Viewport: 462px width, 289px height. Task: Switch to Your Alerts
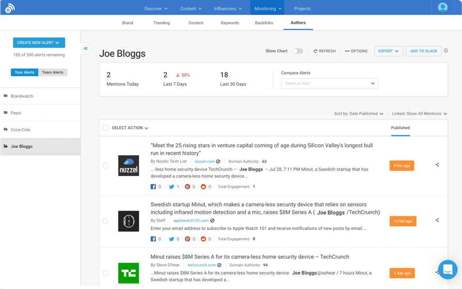24,72
